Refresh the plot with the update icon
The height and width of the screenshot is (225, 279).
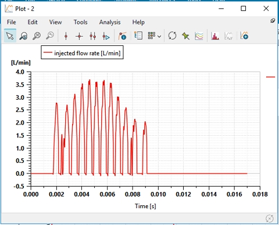click(x=172, y=36)
